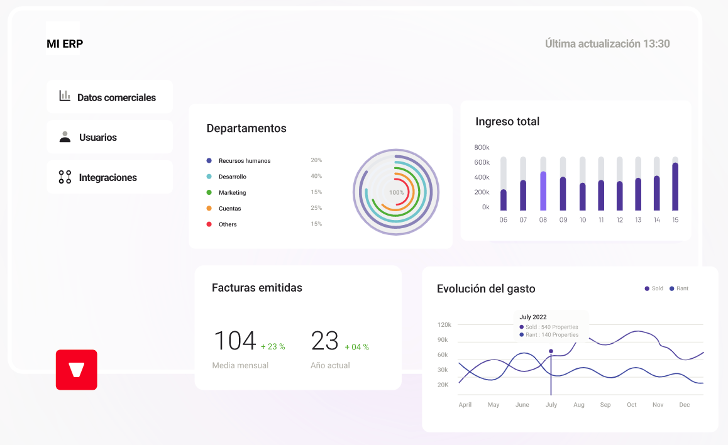
Task: Click the Oct label on the expense chart
Action: pyautogui.click(x=632, y=405)
